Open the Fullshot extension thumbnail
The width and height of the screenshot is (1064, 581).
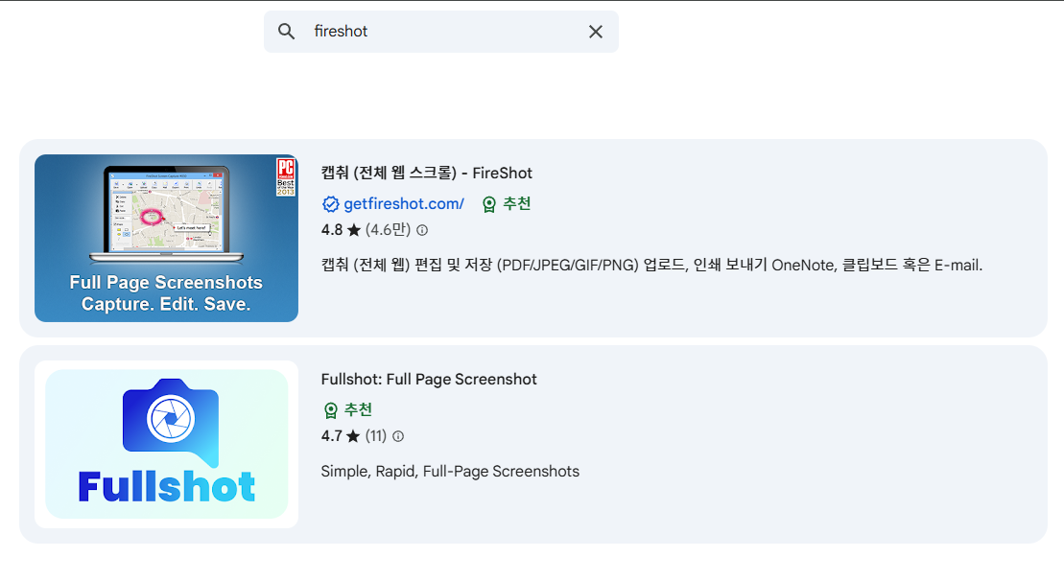click(166, 444)
